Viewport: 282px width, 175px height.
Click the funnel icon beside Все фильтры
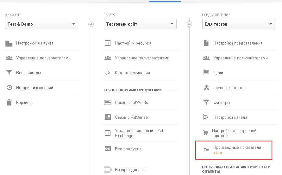click(x=9, y=73)
